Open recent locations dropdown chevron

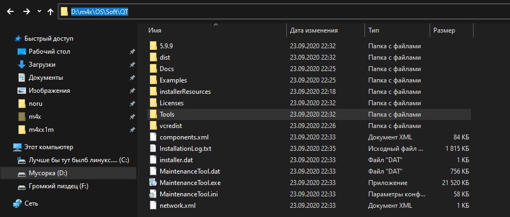[39, 11]
